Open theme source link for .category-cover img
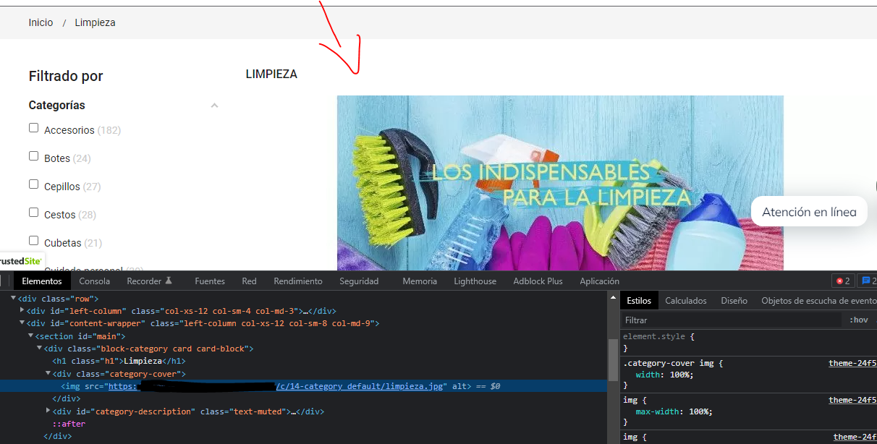The image size is (877, 444). coord(852,363)
